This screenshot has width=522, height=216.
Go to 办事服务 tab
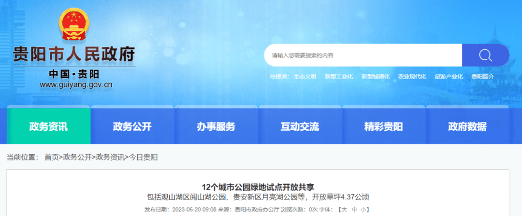216,126
